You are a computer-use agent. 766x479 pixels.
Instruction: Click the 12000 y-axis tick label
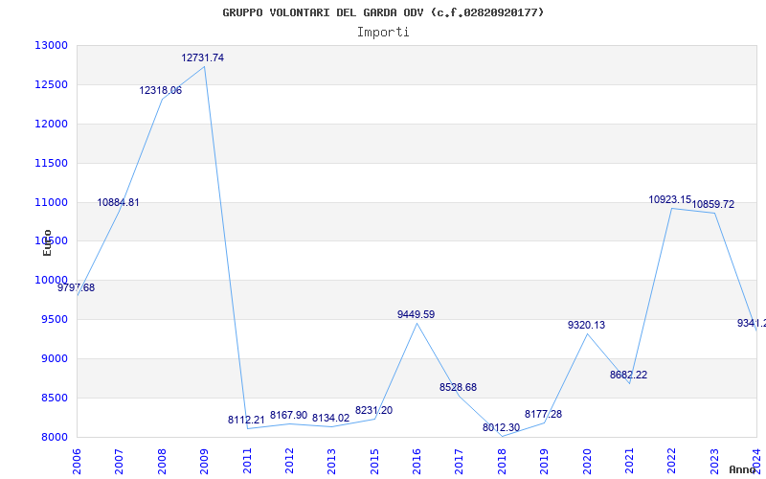point(51,124)
